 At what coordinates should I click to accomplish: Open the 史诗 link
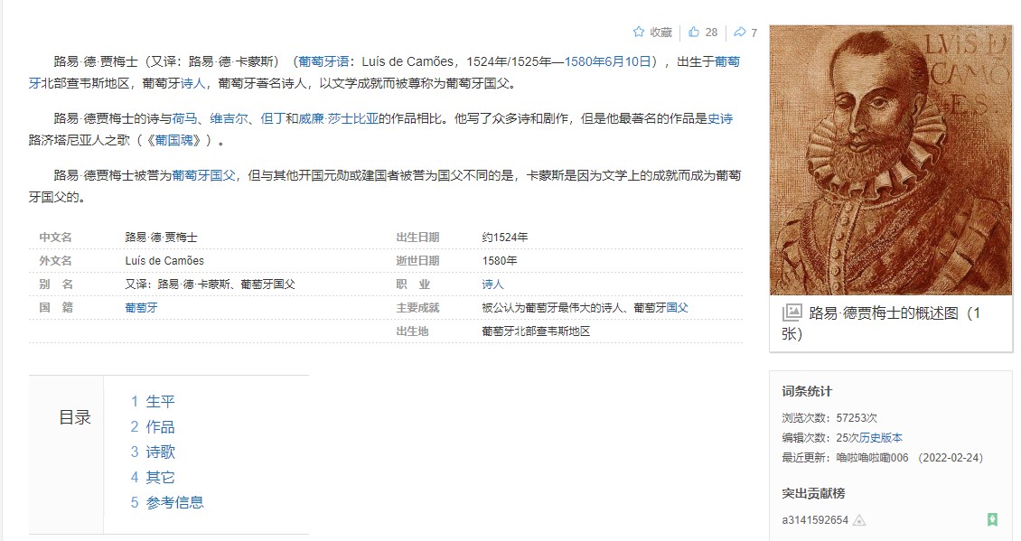point(720,118)
